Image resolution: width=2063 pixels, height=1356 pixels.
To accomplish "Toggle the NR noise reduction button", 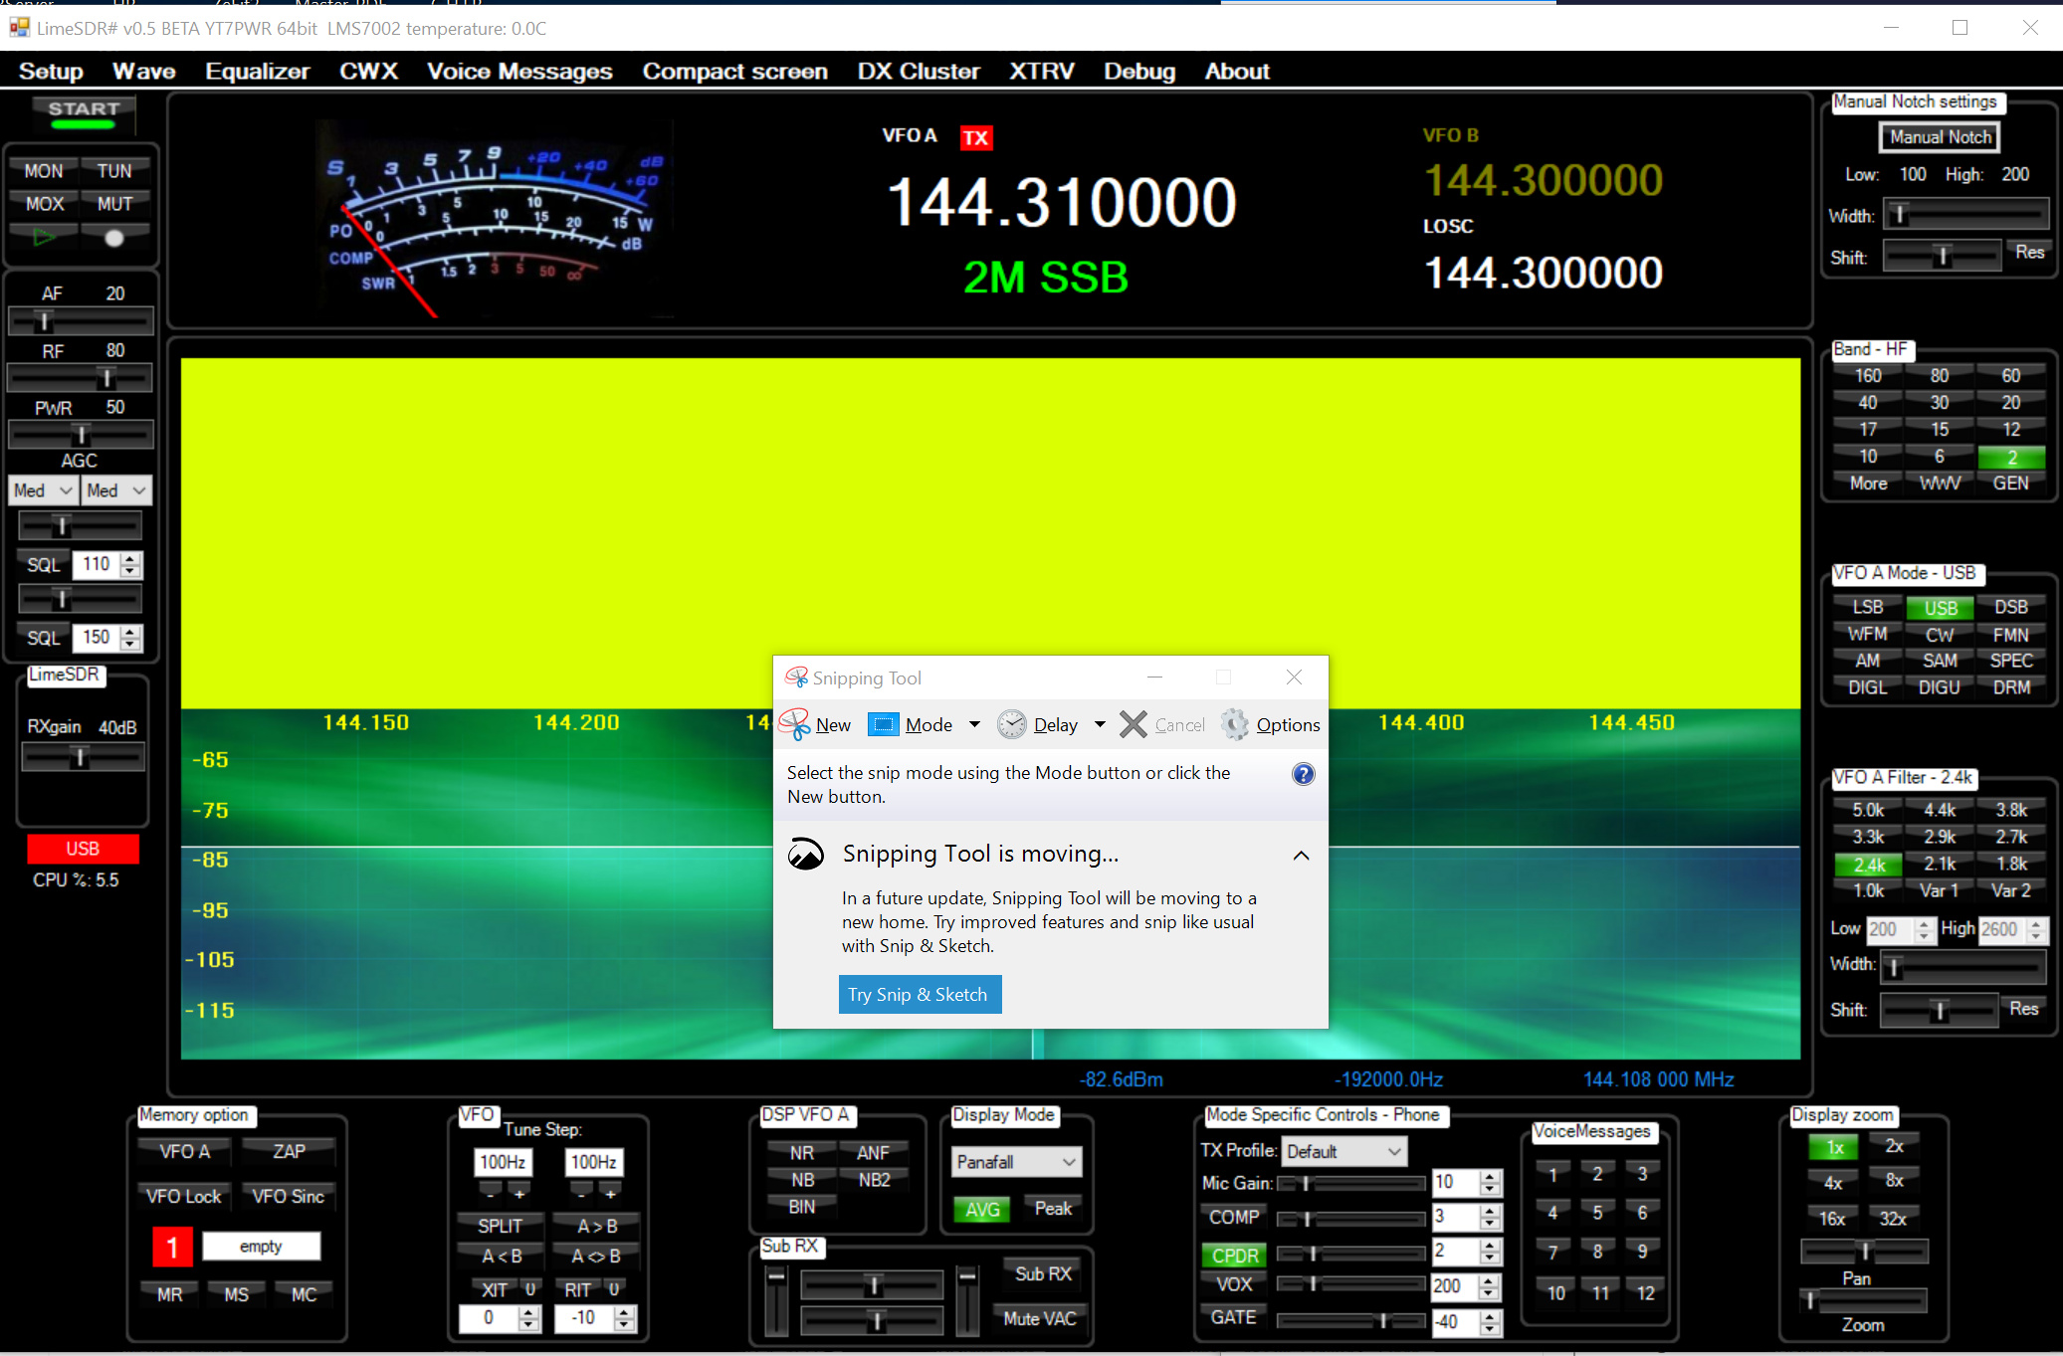I will pos(801,1152).
